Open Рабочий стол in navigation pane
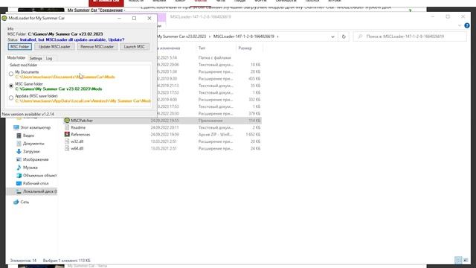The image size is (476, 268). [x=36, y=184]
